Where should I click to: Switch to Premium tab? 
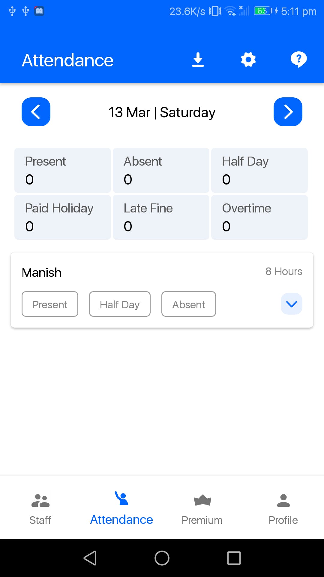point(202,508)
